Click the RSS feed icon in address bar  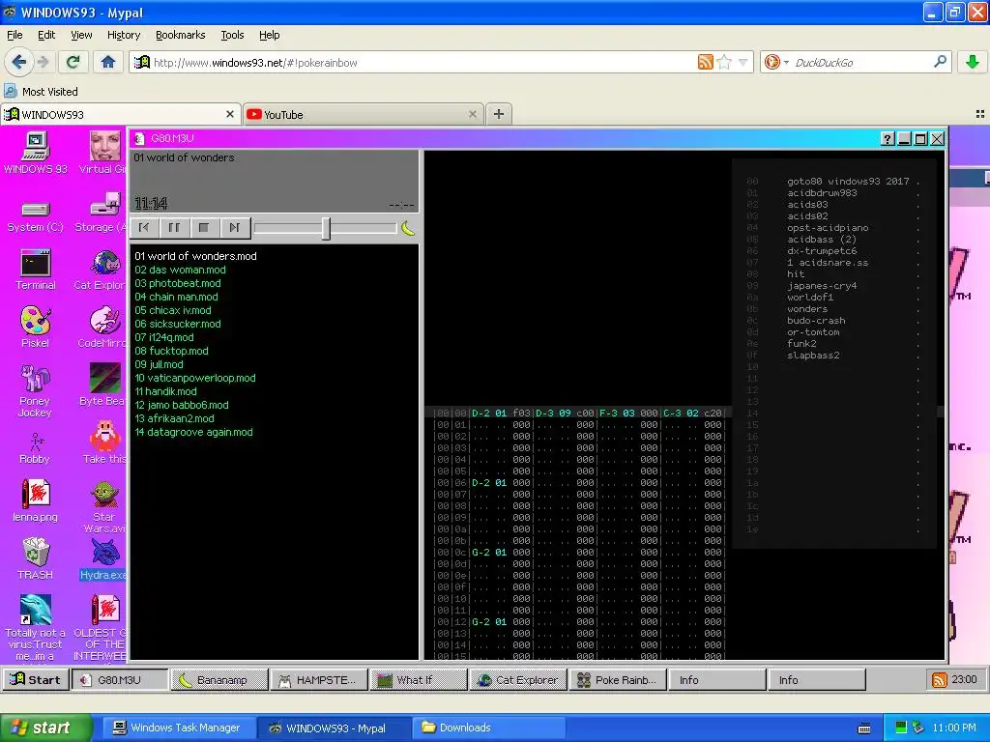pos(705,62)
